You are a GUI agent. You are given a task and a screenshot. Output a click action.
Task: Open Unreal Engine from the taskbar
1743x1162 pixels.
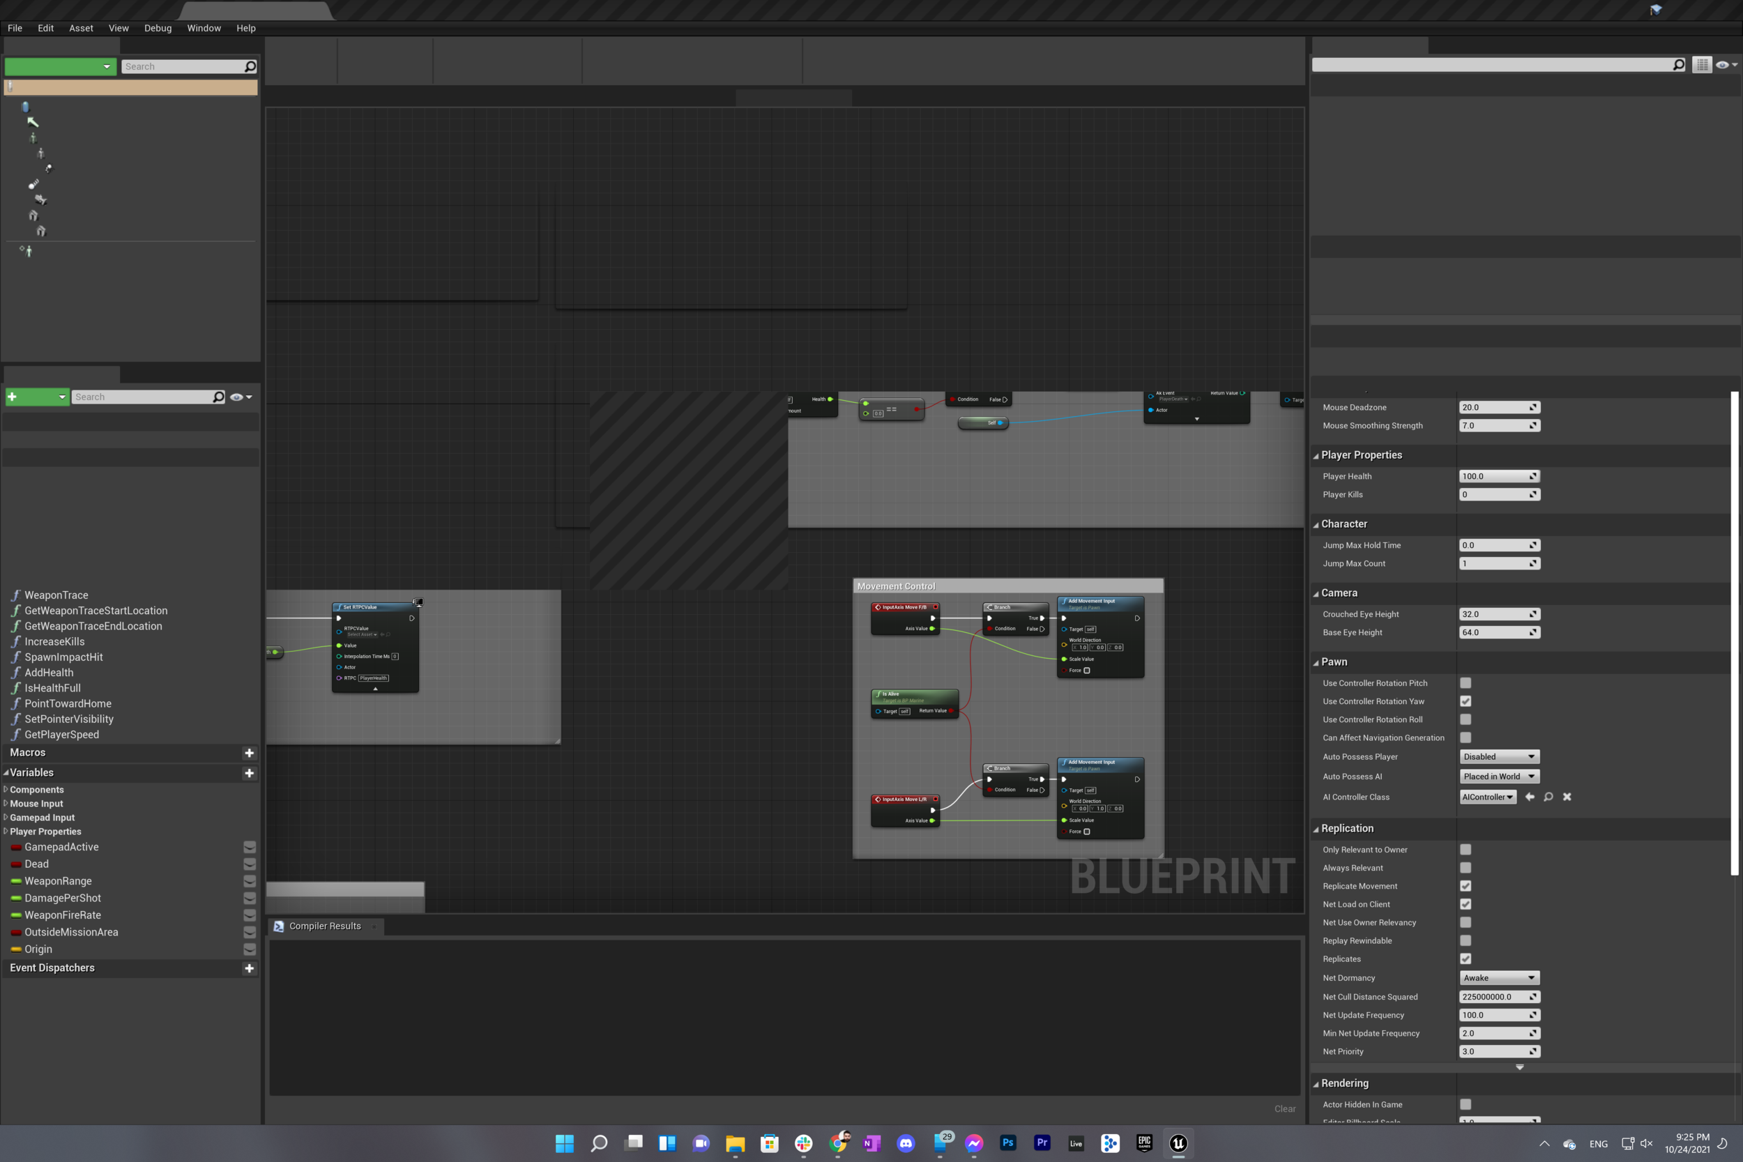click(x=1178, y=1143)
